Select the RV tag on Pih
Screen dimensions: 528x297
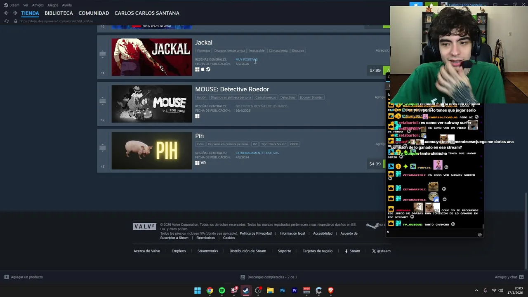click(255, 144)
